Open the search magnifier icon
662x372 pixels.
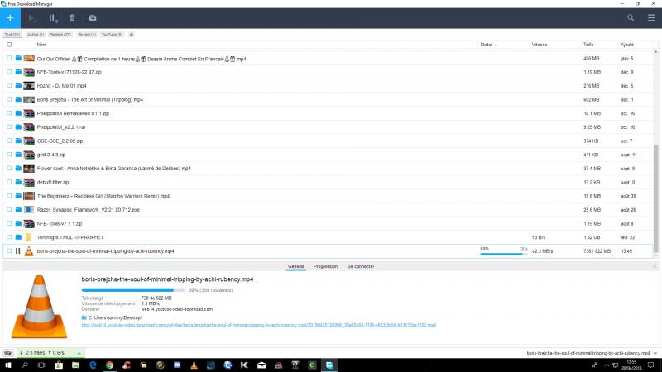(x=631, y=17)
